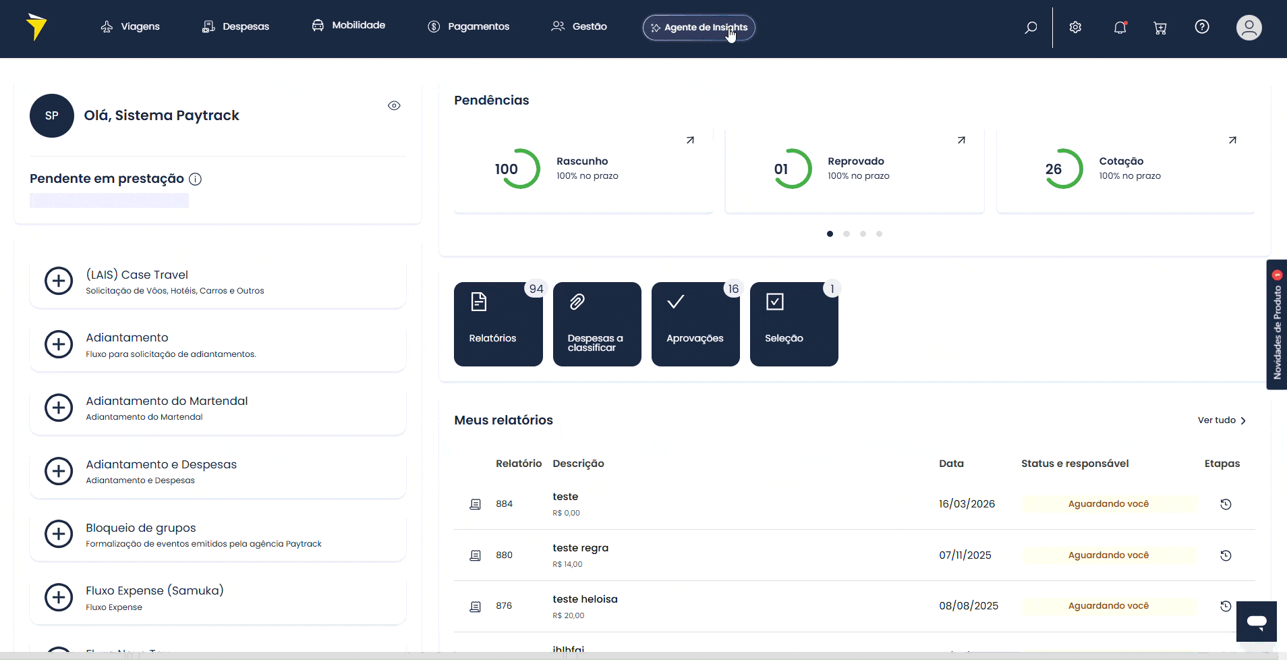Open the Mobilidade menu
Viewport: 1287px width, 660px height.
(x=348, y=25)
